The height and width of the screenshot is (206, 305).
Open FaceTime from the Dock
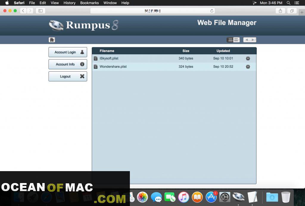coord(170,197)
